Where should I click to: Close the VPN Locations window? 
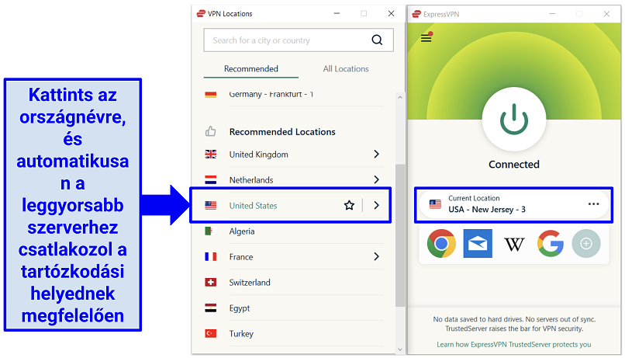391,13
